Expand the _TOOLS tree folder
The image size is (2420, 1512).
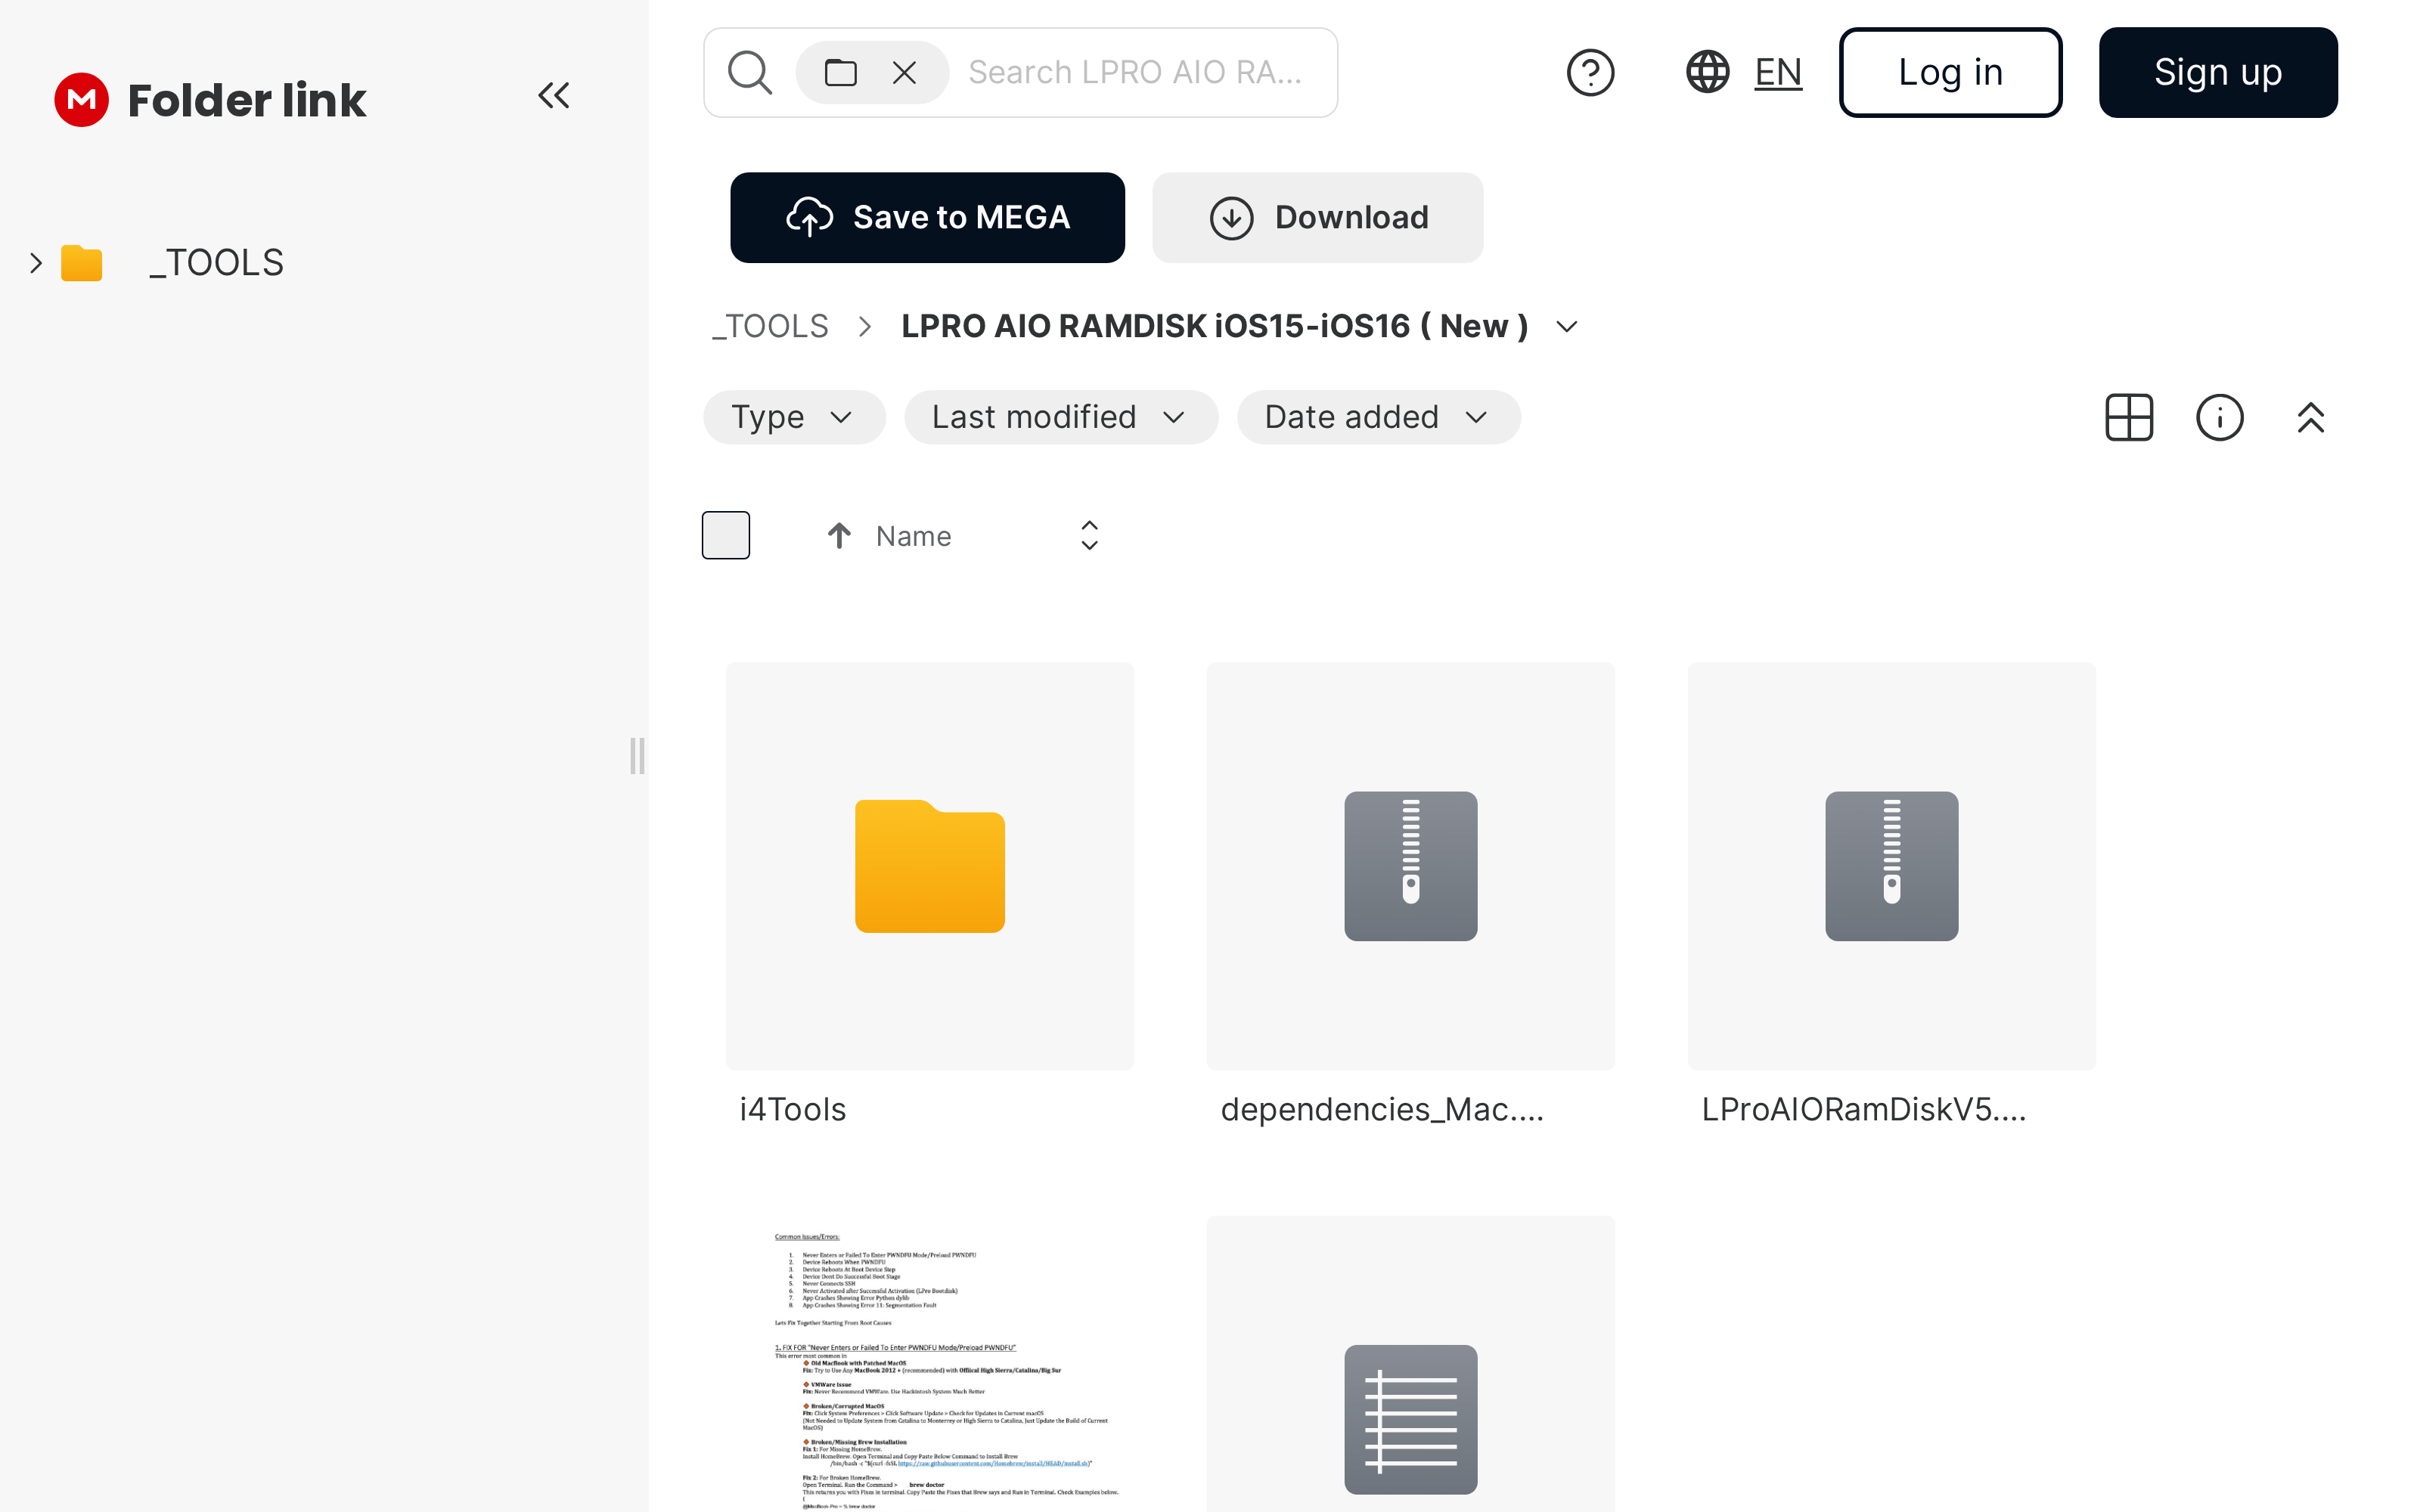click(x=36, y=263)
